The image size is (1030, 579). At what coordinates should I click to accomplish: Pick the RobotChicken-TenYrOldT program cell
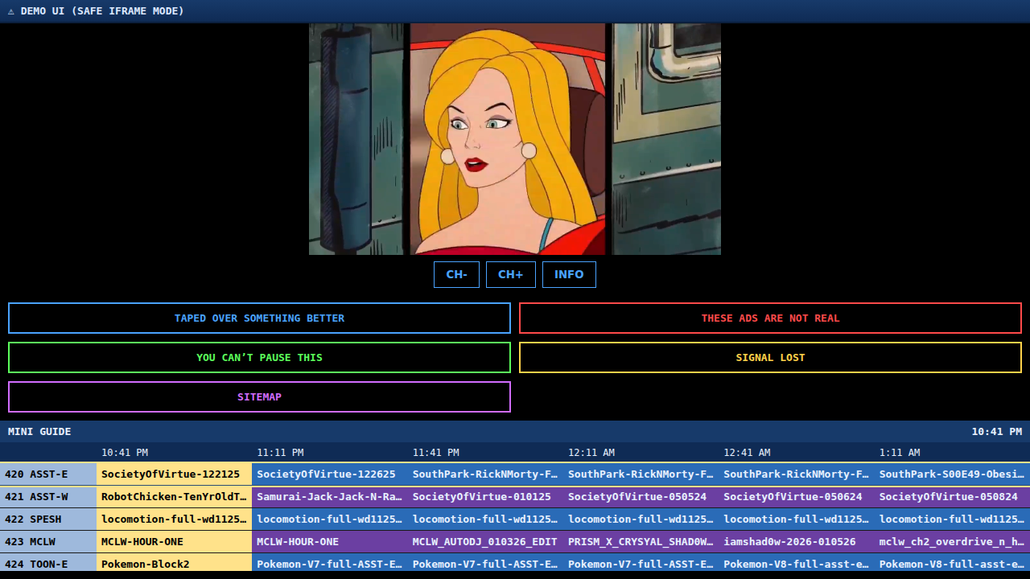[174, 496]
